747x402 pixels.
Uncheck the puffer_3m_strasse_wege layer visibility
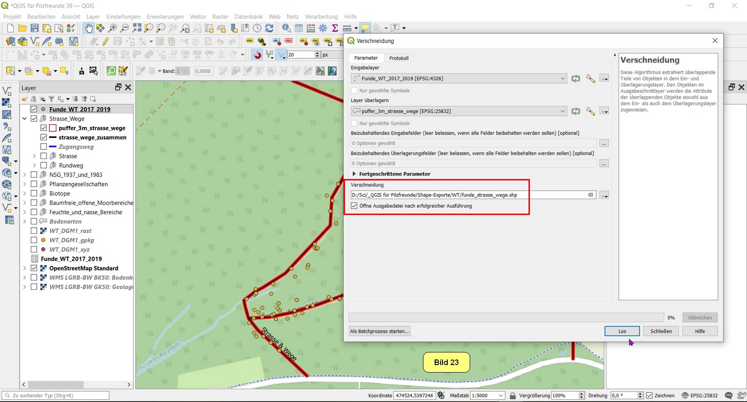point(43,128)
